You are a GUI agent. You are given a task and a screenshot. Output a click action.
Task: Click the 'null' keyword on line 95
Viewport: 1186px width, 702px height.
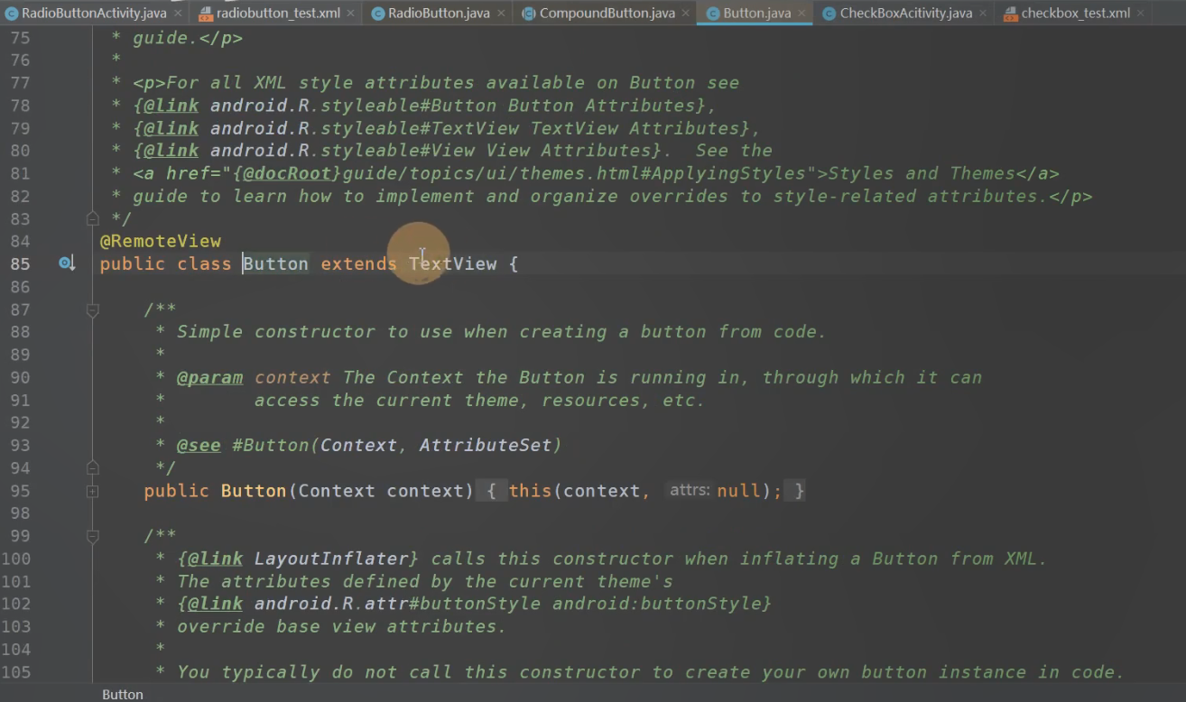[738, 491]
